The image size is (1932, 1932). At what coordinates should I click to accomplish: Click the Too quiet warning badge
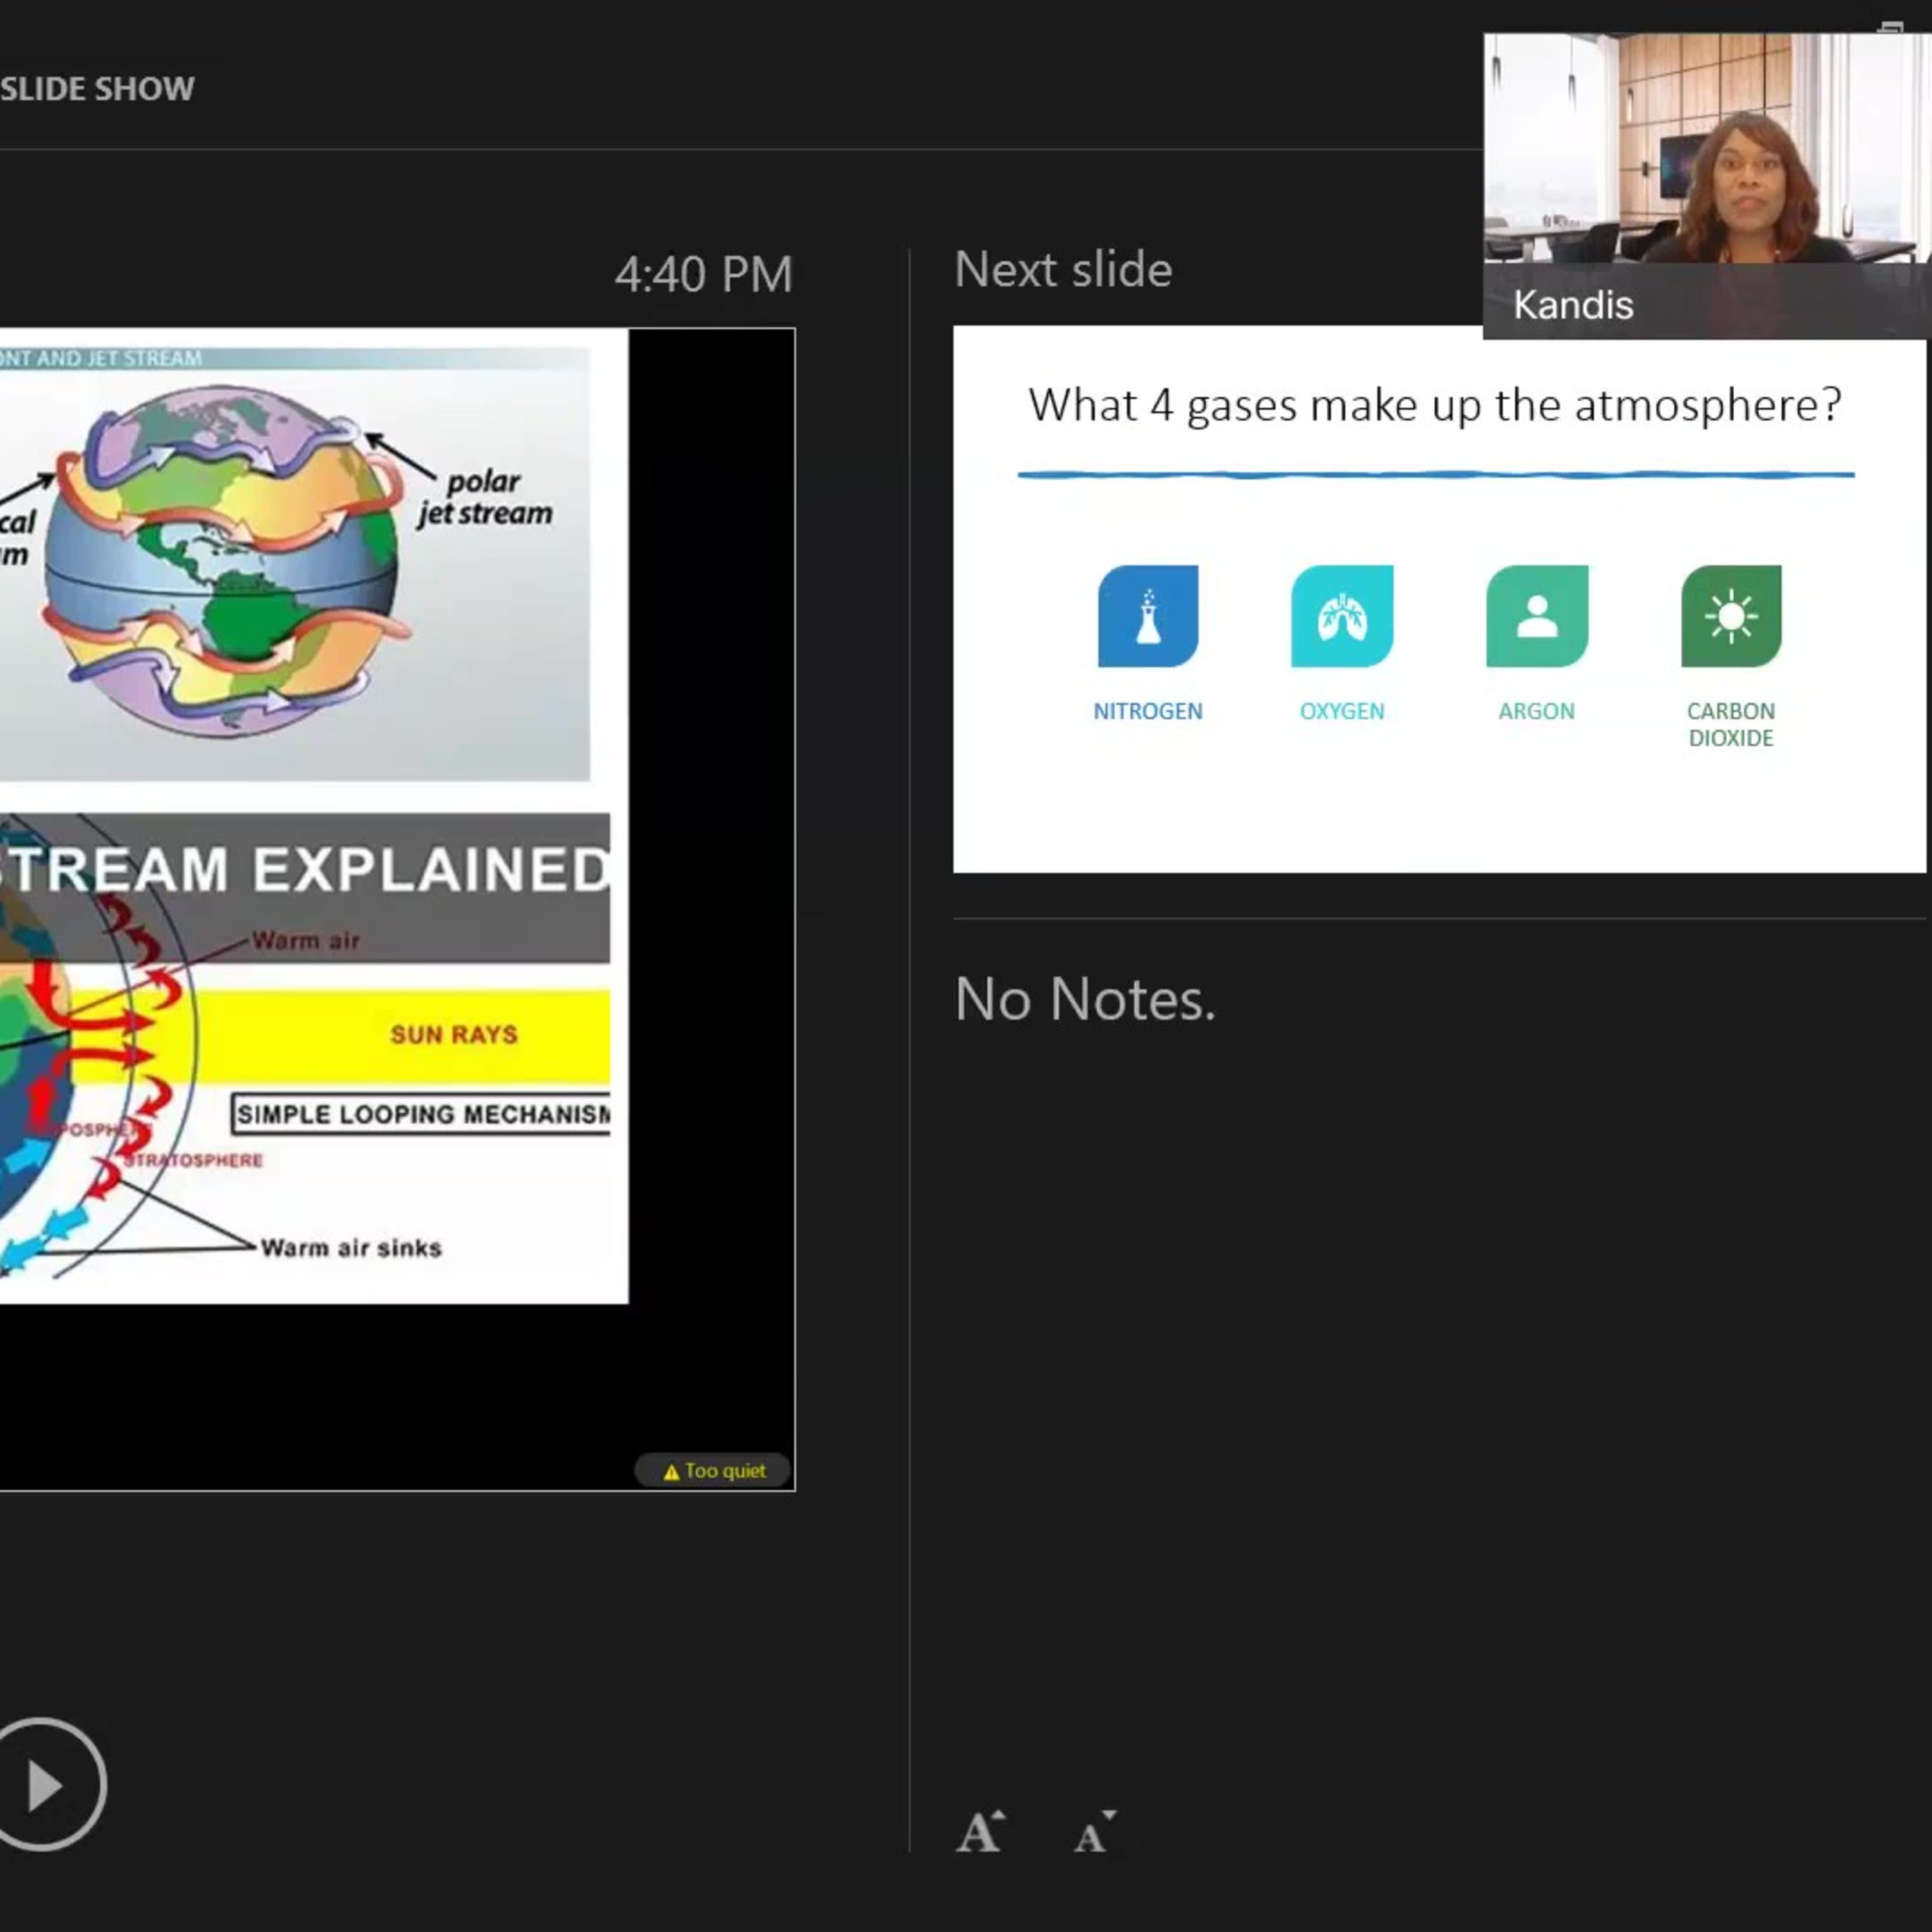point(714,1471)
